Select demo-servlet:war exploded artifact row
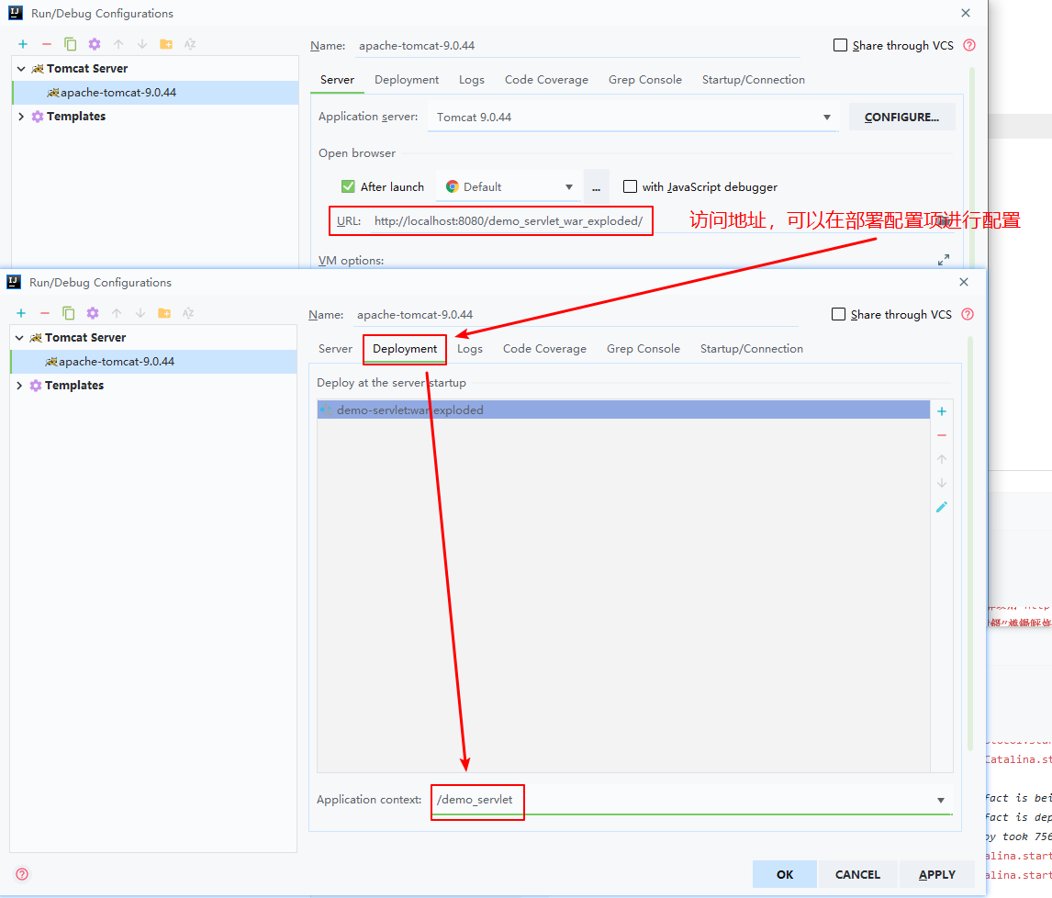The height and width of the screenshot is (898, 1052). pos(623,410)
